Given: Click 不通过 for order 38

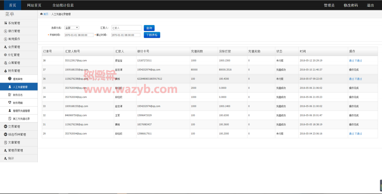Looking at the screenshot, I should point(358,61).
